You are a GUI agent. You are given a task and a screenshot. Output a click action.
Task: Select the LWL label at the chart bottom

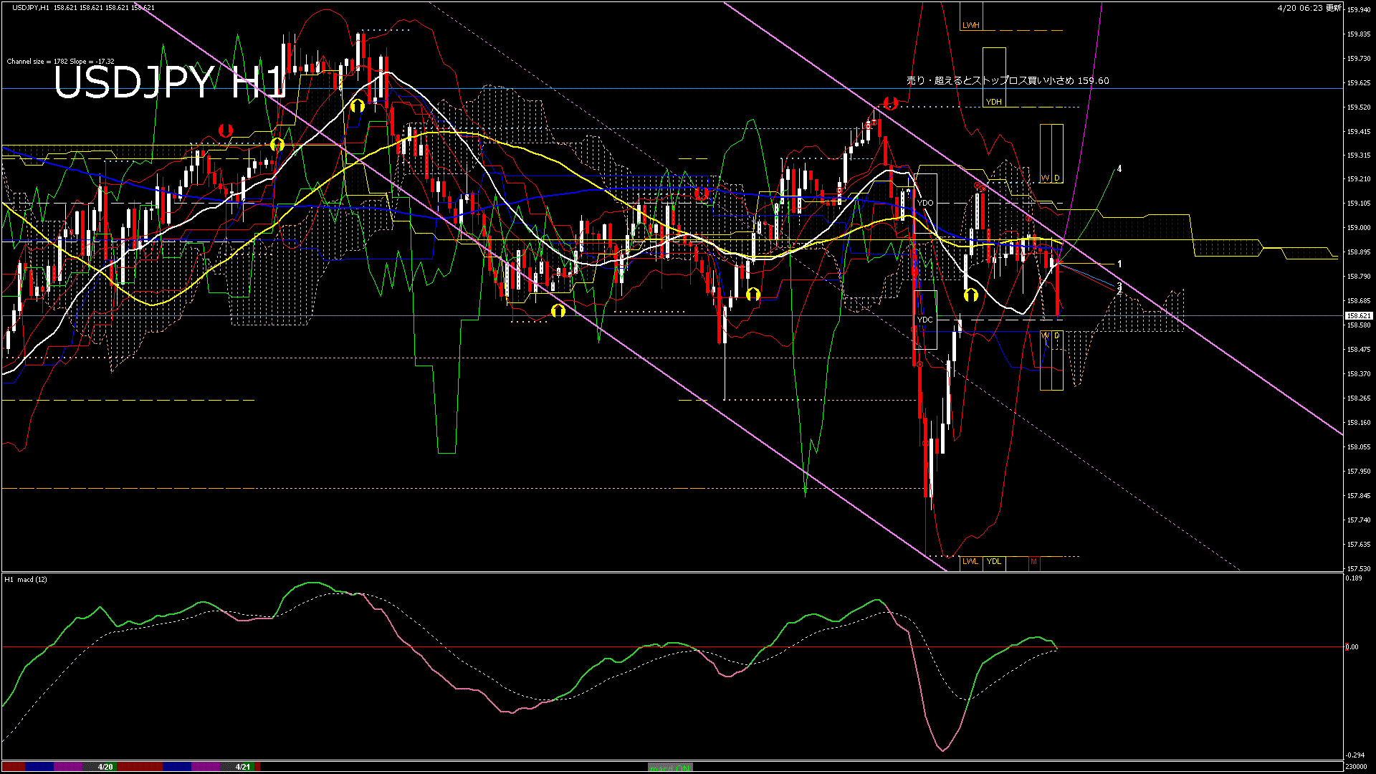click(970, 561)
